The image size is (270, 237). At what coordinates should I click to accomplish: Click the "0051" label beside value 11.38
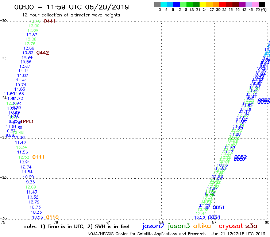[219, 207]
